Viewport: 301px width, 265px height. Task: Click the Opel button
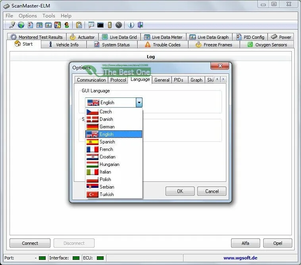tap(278, 243)
